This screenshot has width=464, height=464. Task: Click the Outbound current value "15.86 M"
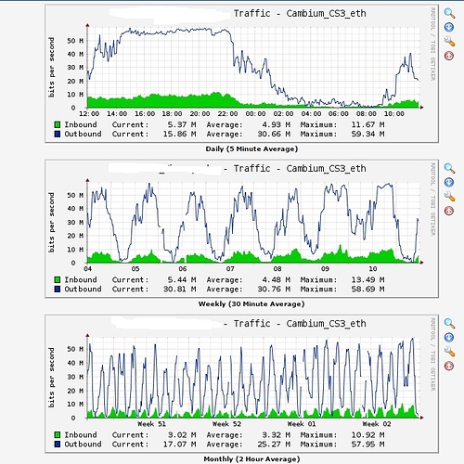[180, 134]
